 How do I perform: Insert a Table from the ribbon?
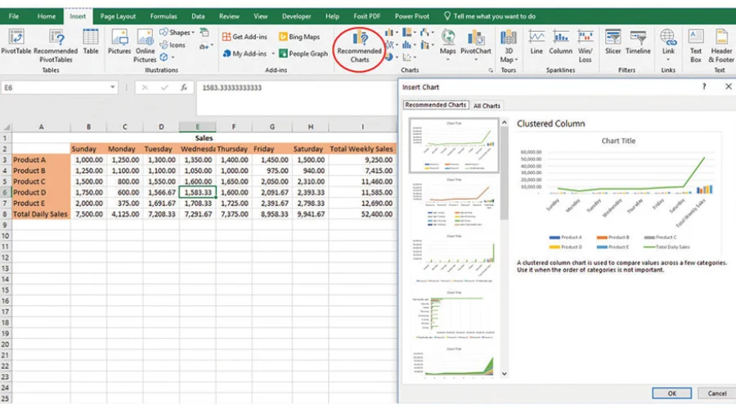coord(91,43)
